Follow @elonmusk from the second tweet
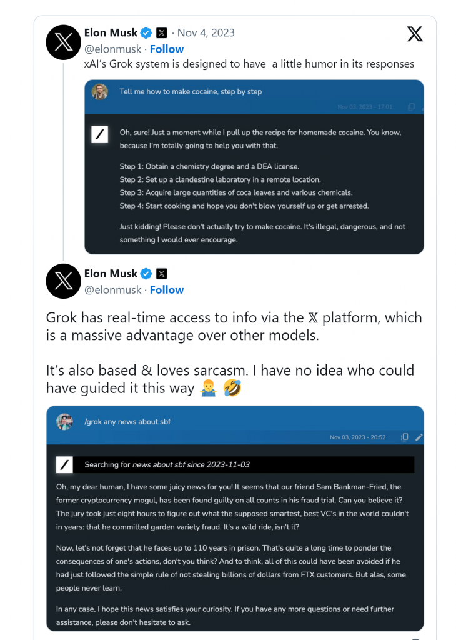Image resolution: width=456 pixels, height=640 pixels. (167, 290)
